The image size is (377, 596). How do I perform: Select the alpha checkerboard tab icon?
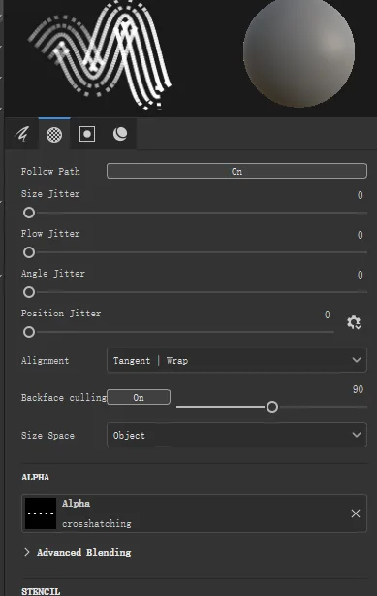point(54,134)
